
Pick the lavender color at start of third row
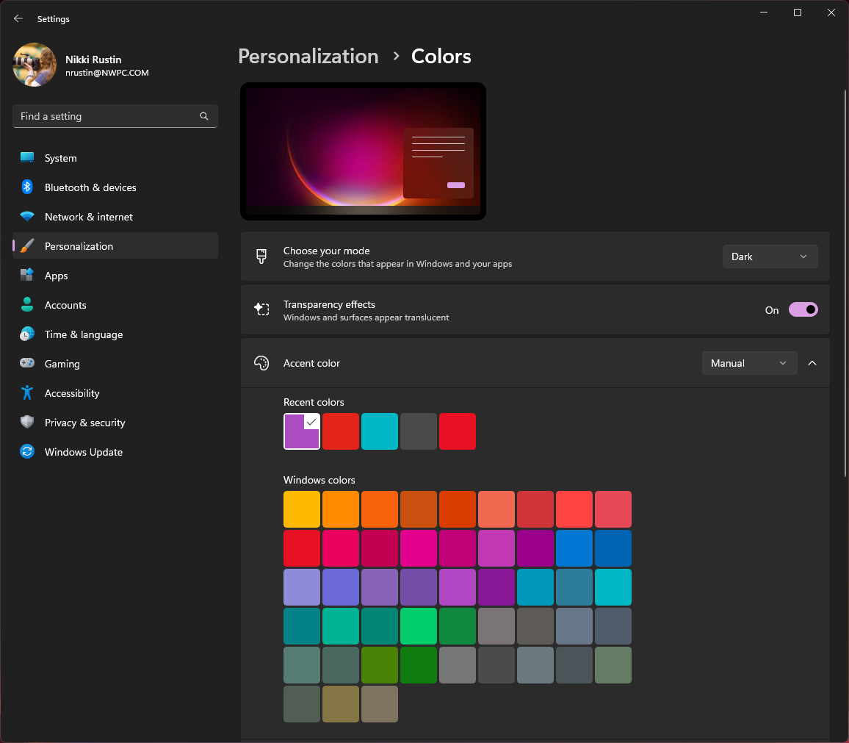(x=302, y=587)
